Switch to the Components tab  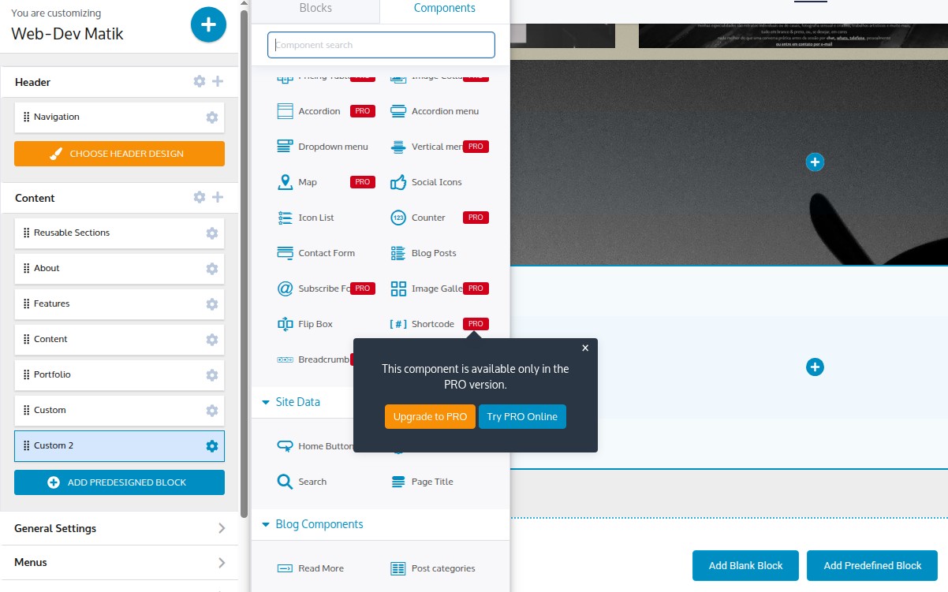tap(444, 9)
